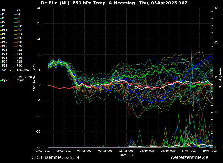Click the P16 legend entry
223x163 pixels.
19,38
